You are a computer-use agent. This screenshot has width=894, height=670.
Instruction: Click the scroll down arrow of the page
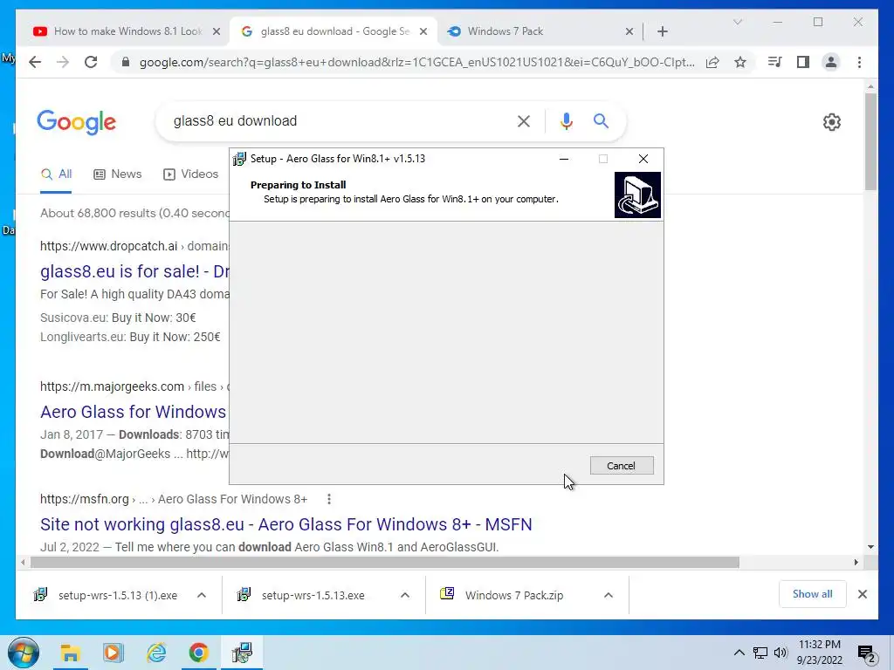pos(870,547)
